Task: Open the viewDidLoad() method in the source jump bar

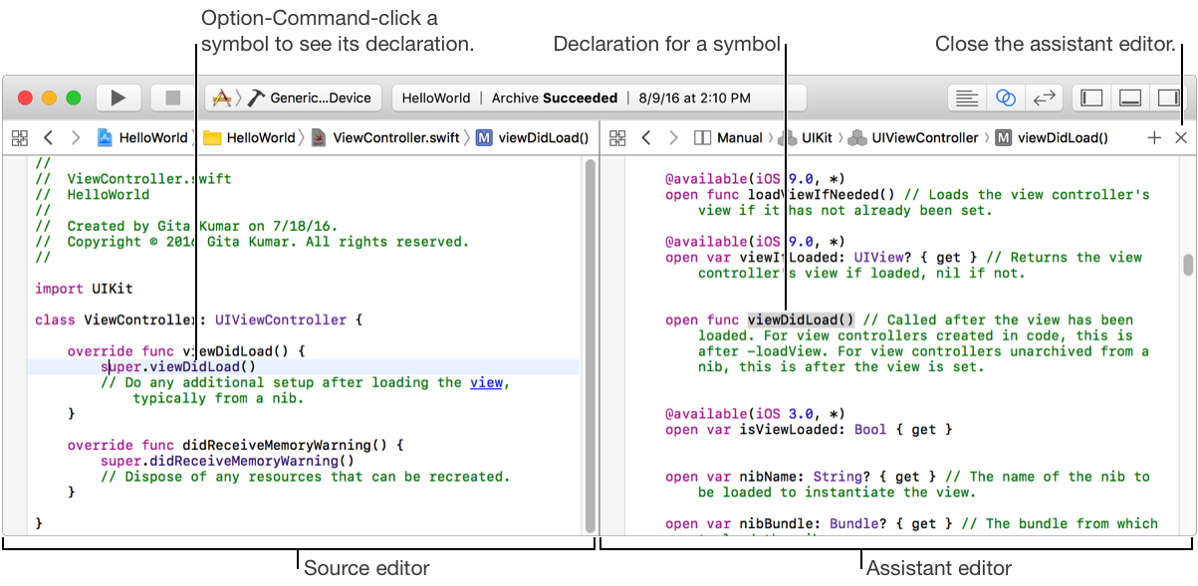Action: pos(533,138)
